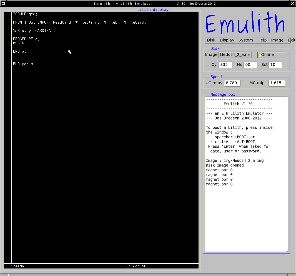296x276 pixels.
Task: Click the 'ready' status text
Action: tap(19, 266)
